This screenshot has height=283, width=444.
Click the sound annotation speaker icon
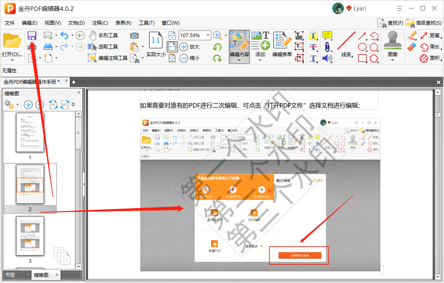click(x=327, y=58)
